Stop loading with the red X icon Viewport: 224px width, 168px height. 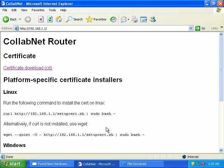point(41,19)
